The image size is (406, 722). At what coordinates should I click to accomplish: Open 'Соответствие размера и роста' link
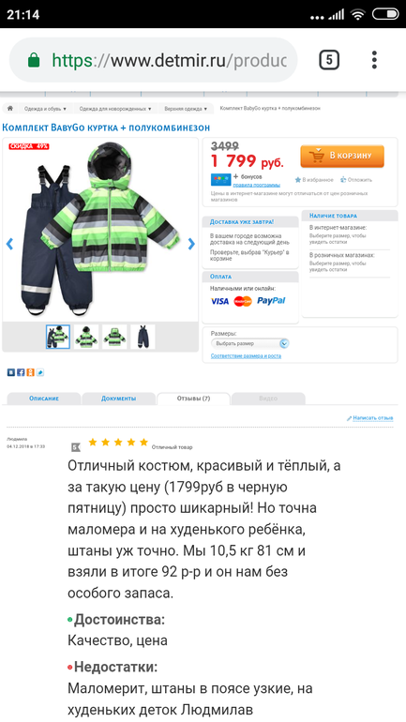click(246, 356)
